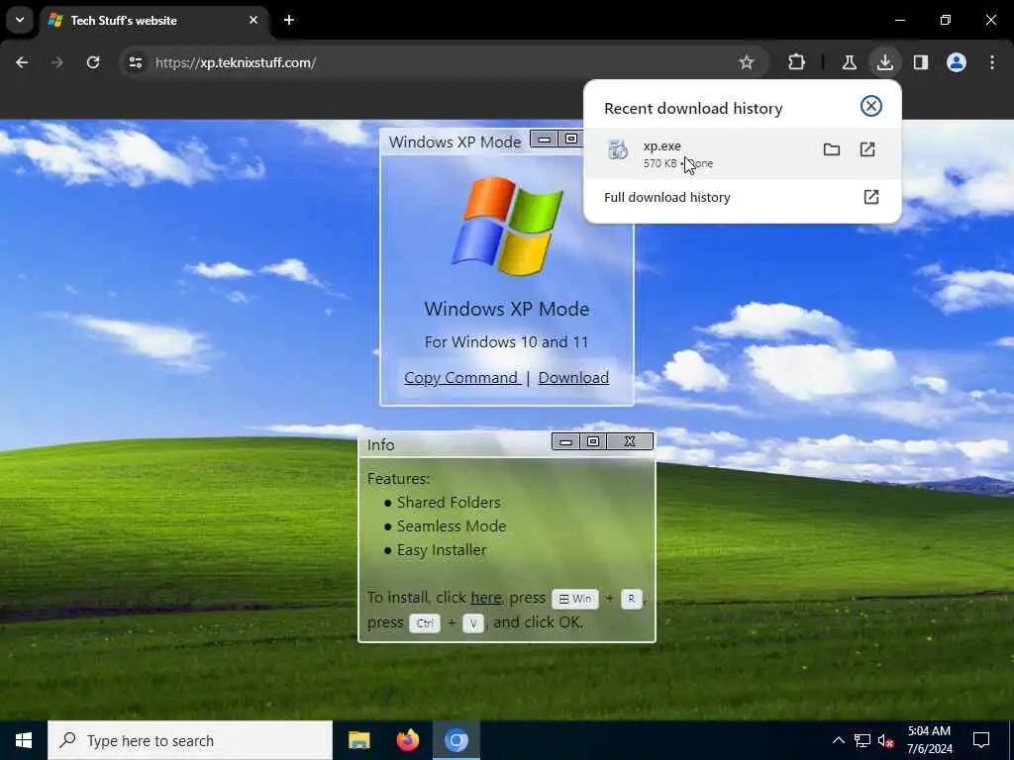The height and width of the screenshot is (760, 1014).
Task: Open the profile avatar menu
Action: (x=957, y=62)
